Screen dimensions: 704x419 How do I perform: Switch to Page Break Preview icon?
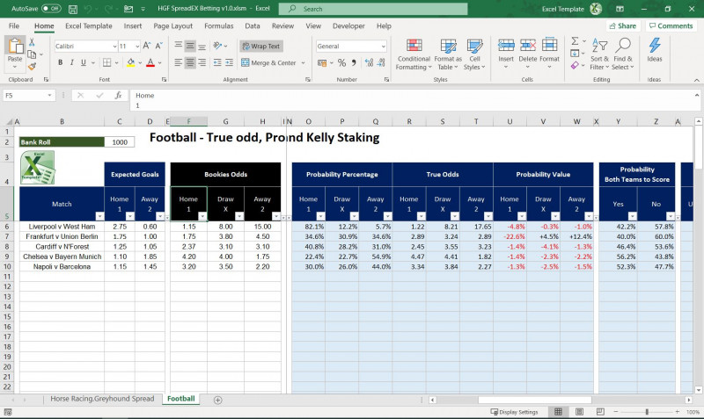(600, 412)
